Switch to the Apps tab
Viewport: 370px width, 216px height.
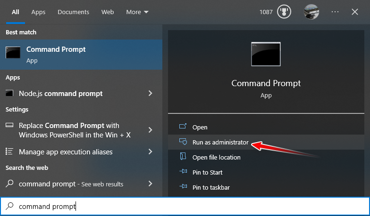pos(38,12)
